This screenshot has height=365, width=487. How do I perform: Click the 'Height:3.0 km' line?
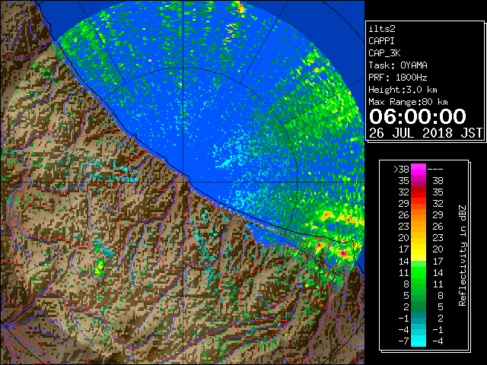(403, 90)
